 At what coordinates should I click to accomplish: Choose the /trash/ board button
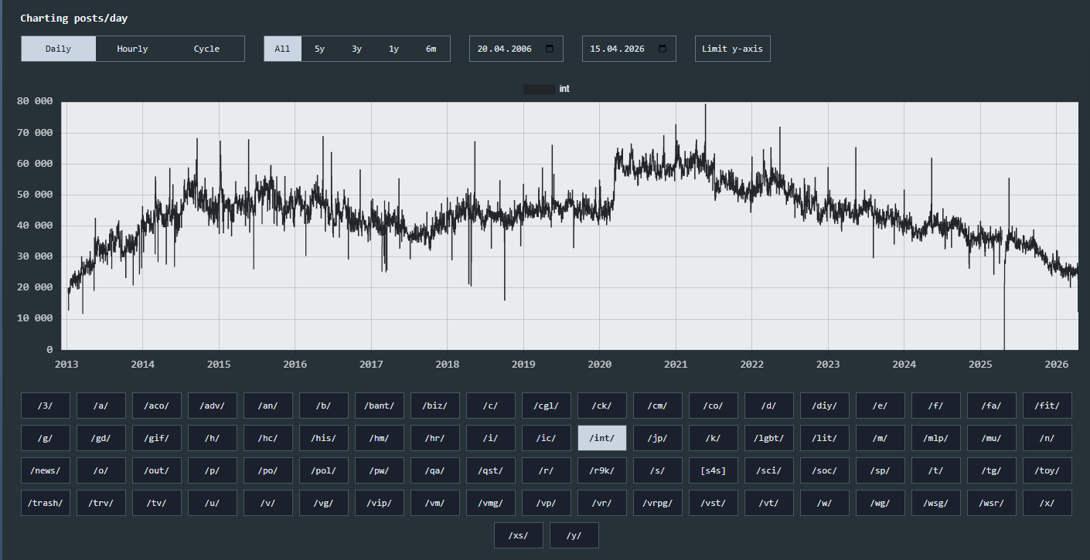point(46,503)
